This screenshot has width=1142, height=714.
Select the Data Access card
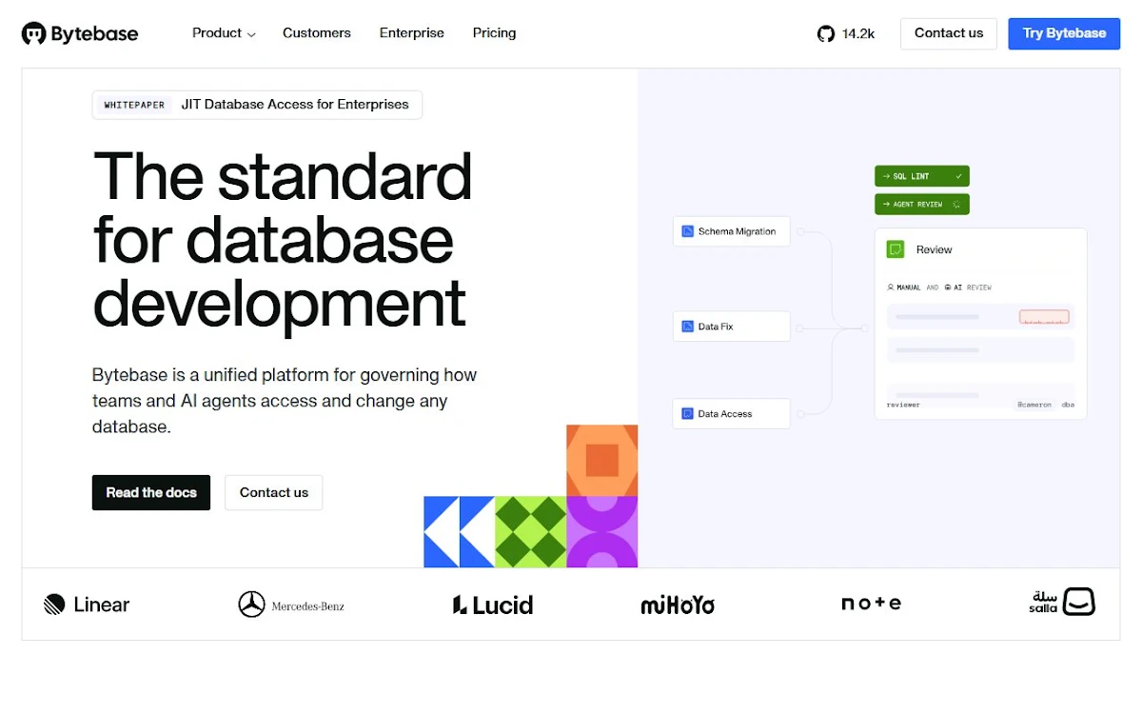click(x=732, y=414)
